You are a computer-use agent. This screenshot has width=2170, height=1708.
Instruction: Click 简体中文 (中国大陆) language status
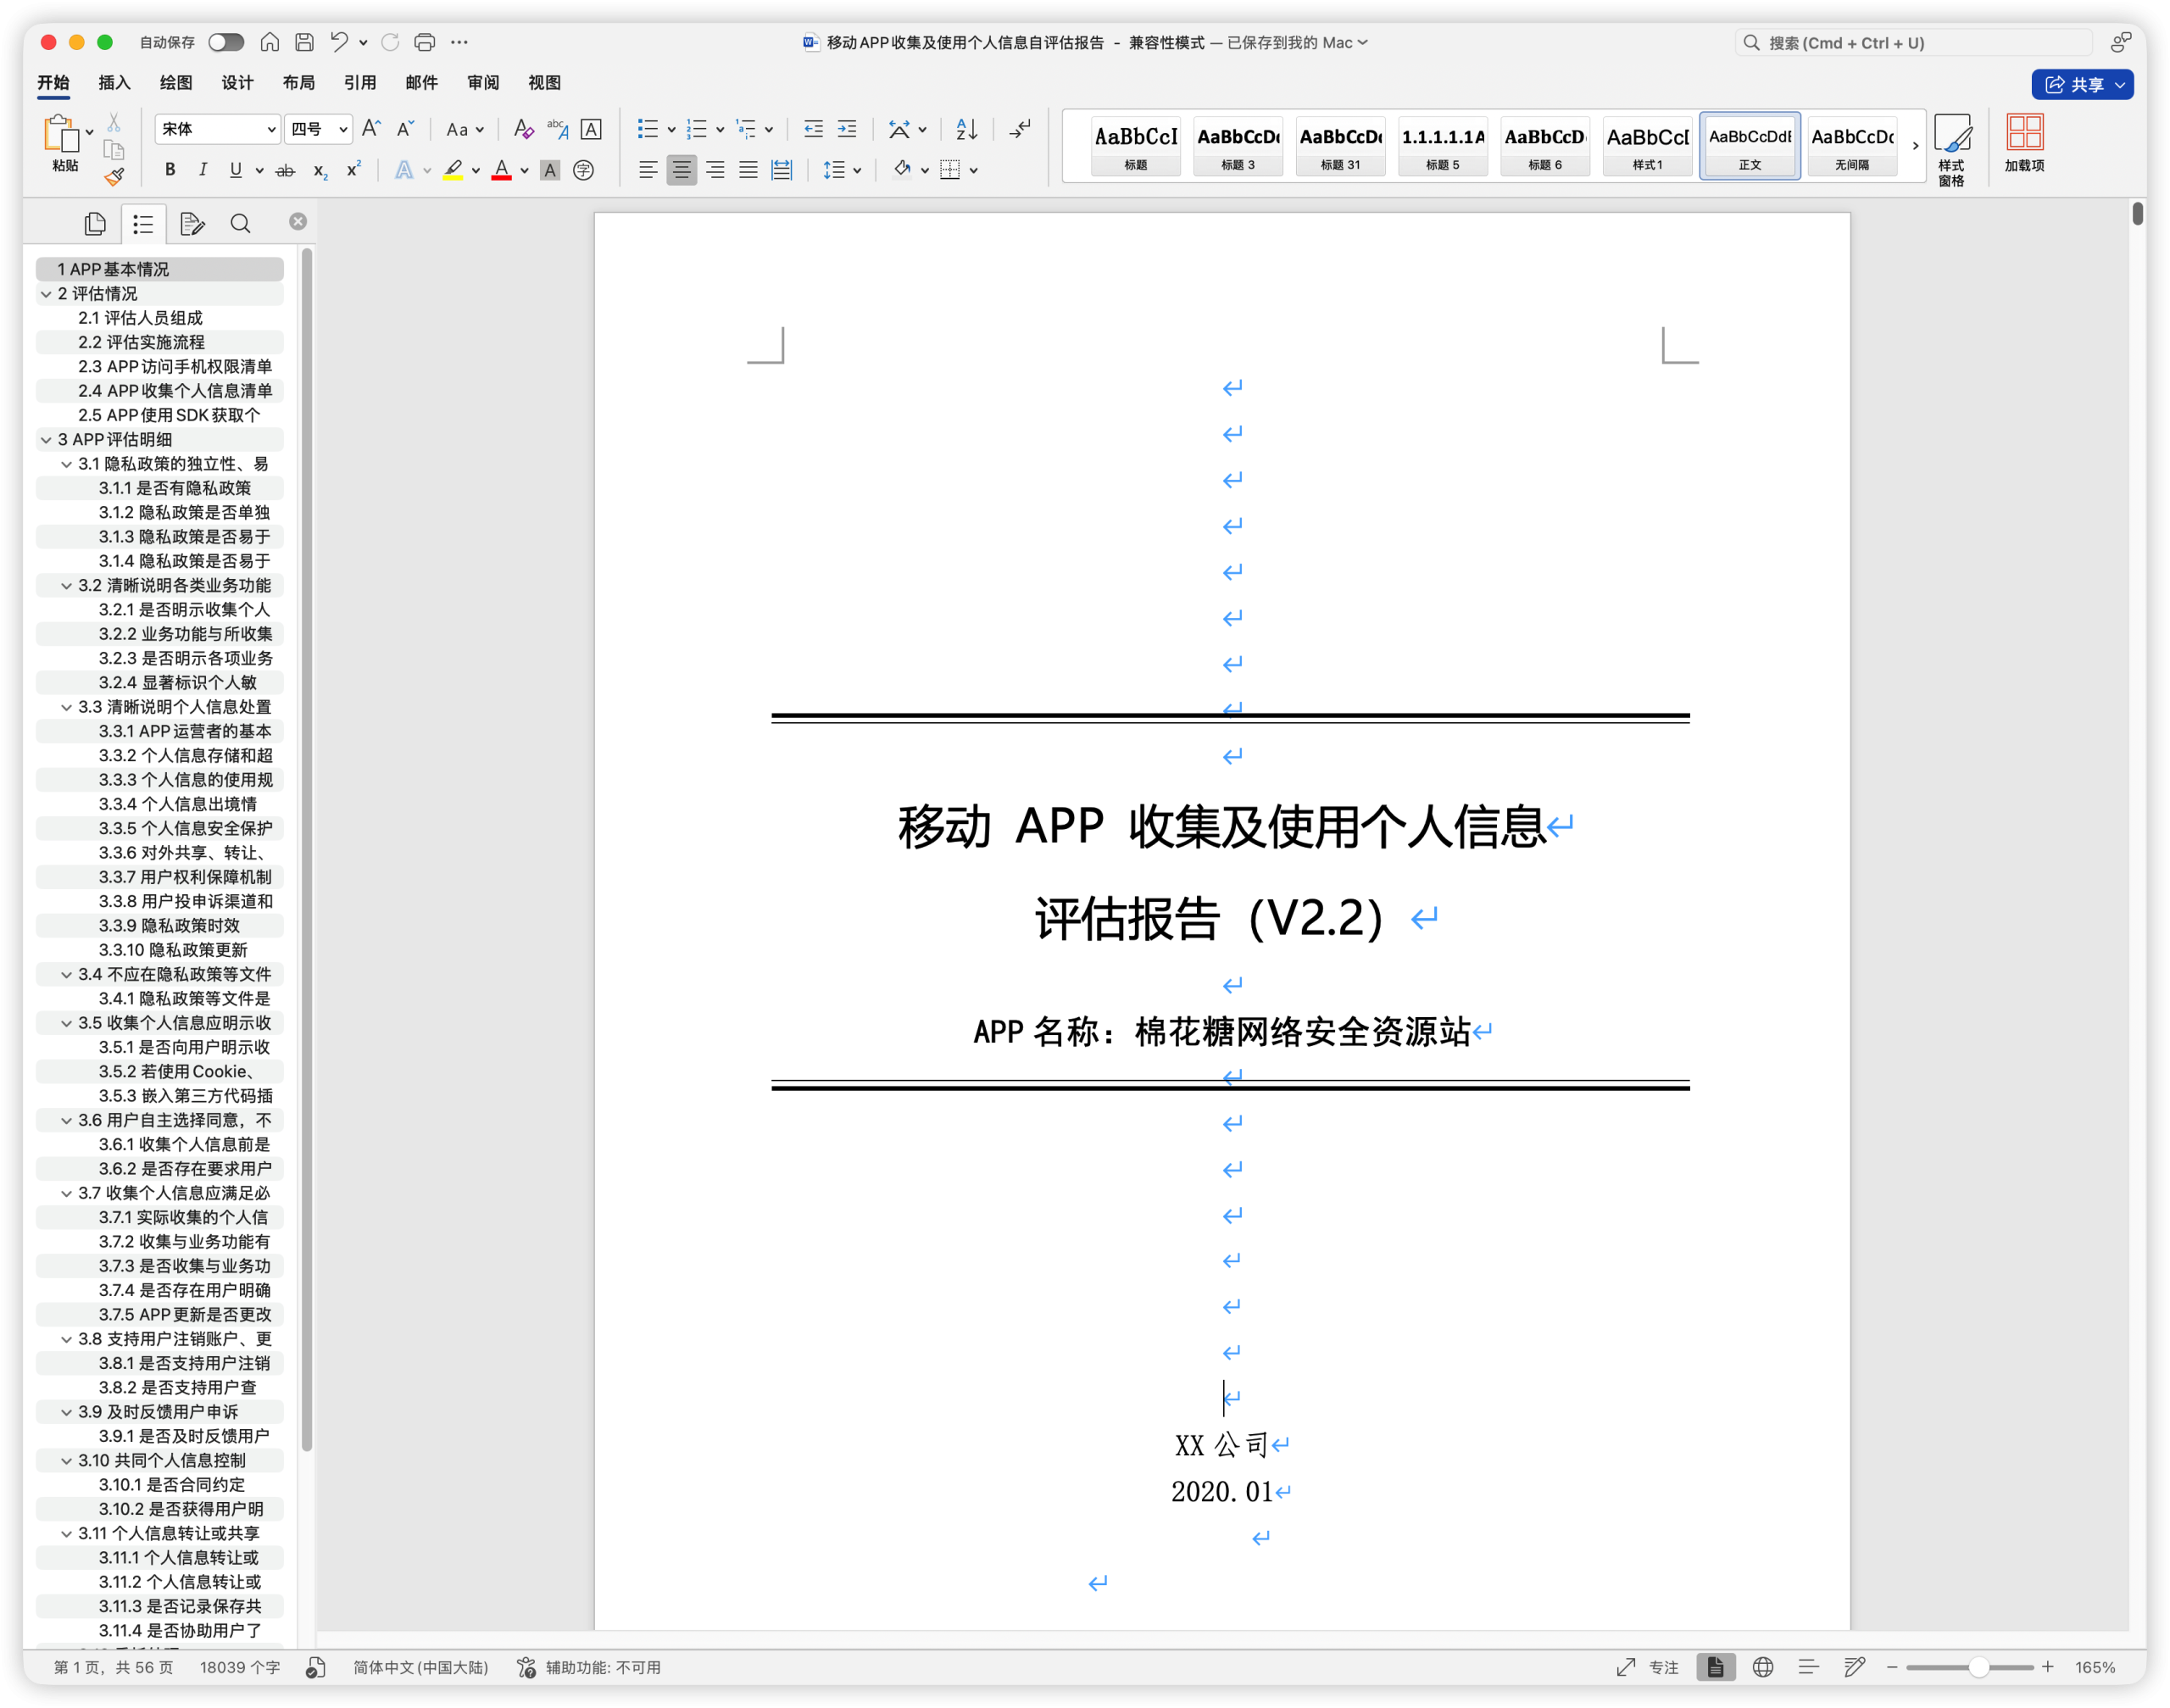(420, 1667)
